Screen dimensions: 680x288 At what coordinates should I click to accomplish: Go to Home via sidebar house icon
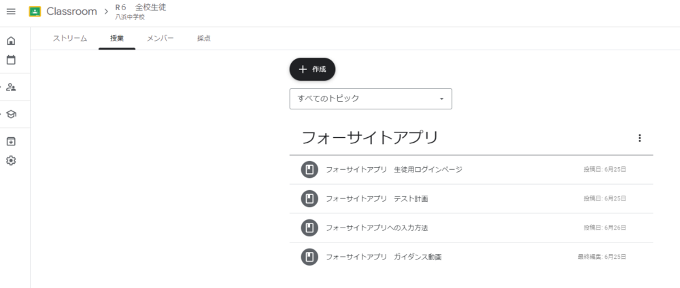point(12,41)
